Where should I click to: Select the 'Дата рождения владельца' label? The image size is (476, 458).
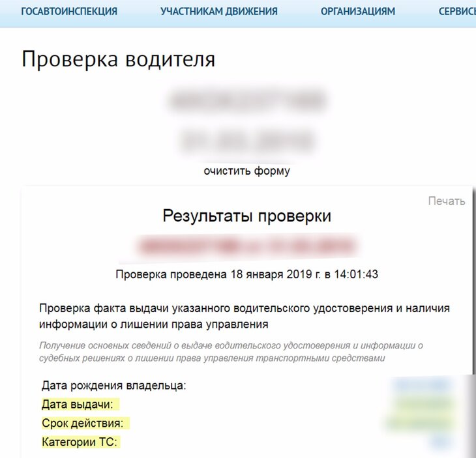(114, 386)
